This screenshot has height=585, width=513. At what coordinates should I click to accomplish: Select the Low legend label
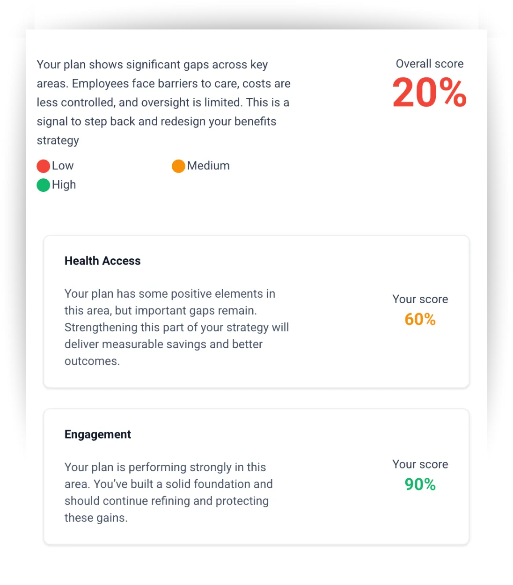(63, 166)
